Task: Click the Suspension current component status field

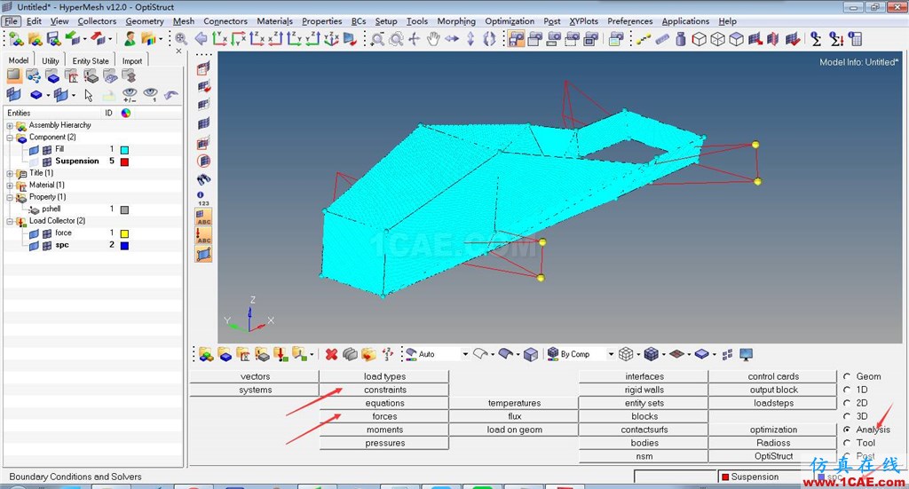Action: point(758,477)
